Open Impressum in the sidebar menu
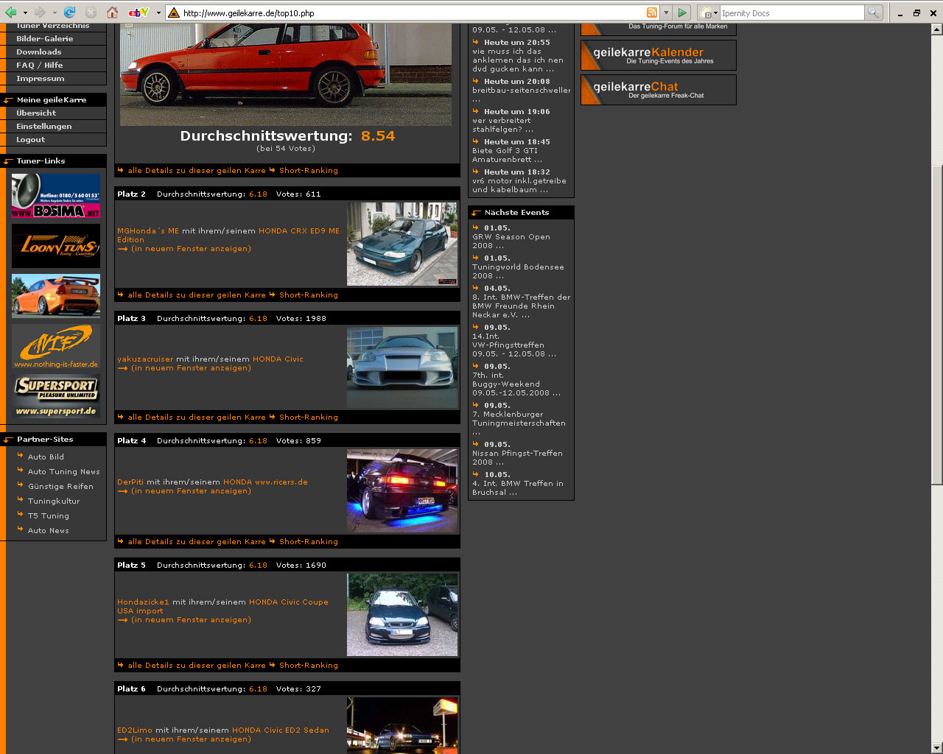943x754 pixels. (41, 78)
